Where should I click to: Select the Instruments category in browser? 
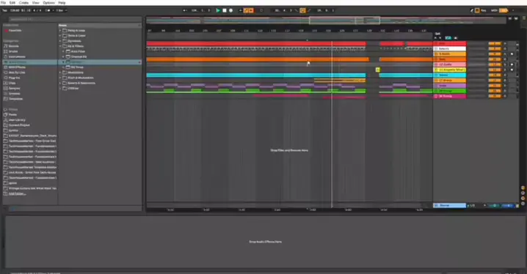pyautogui.click(x=17, y=56)
